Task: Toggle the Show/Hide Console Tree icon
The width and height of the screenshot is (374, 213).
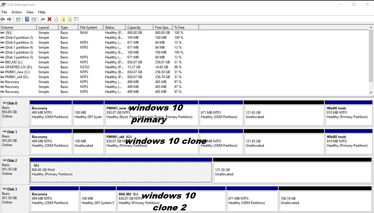Action: (x=18, y=19)
